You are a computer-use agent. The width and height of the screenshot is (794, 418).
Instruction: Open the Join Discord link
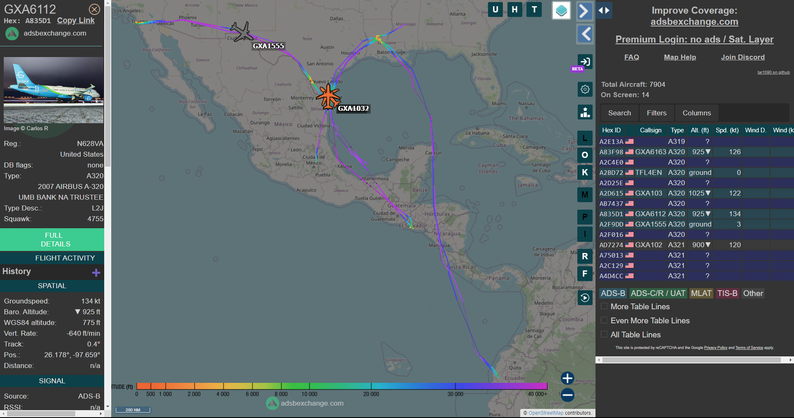coord(743,57)
